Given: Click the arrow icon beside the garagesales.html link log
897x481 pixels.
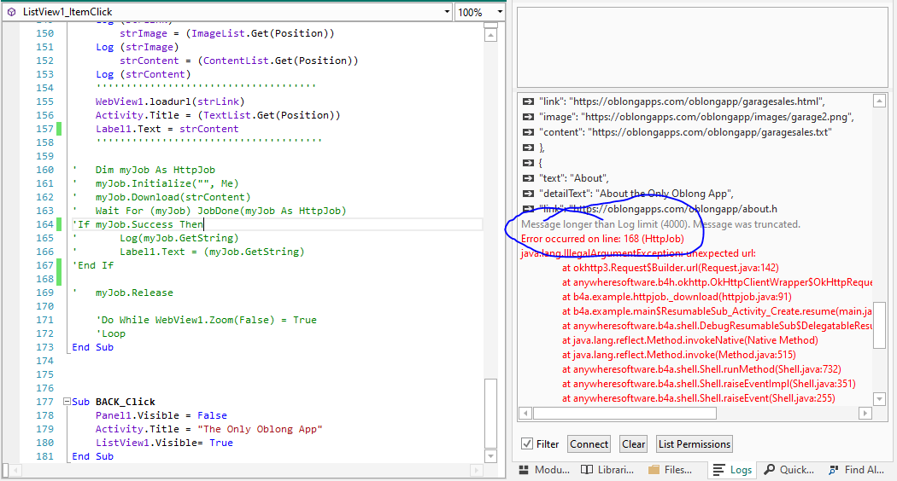Looking at the screenshot, I should click(x=528, y=101).
